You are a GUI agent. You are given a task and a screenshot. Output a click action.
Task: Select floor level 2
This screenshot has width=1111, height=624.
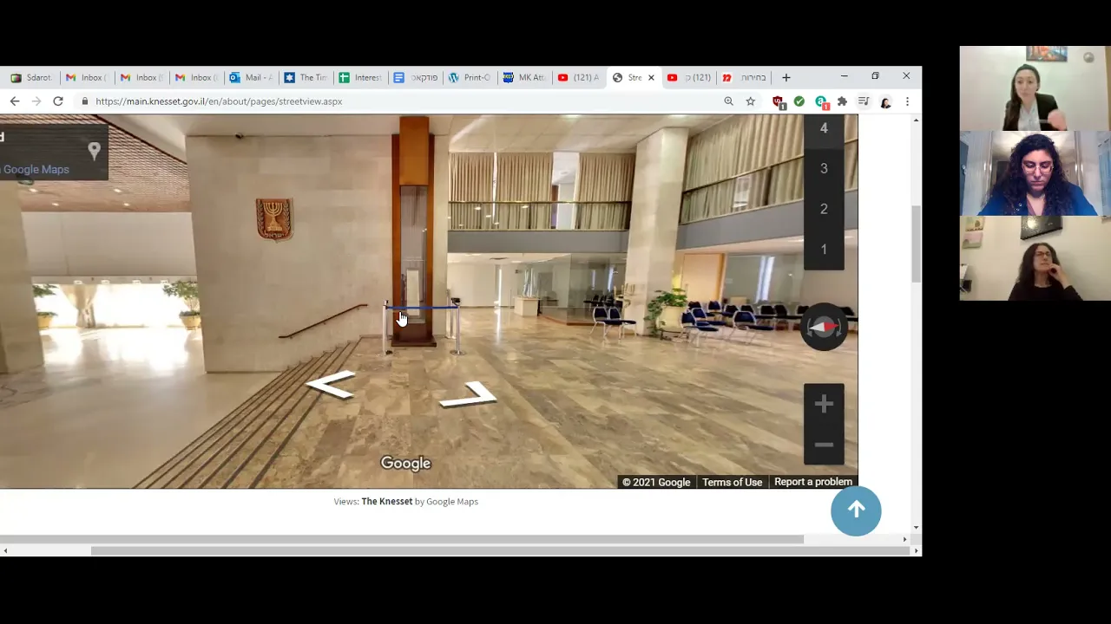pos(824,209)
